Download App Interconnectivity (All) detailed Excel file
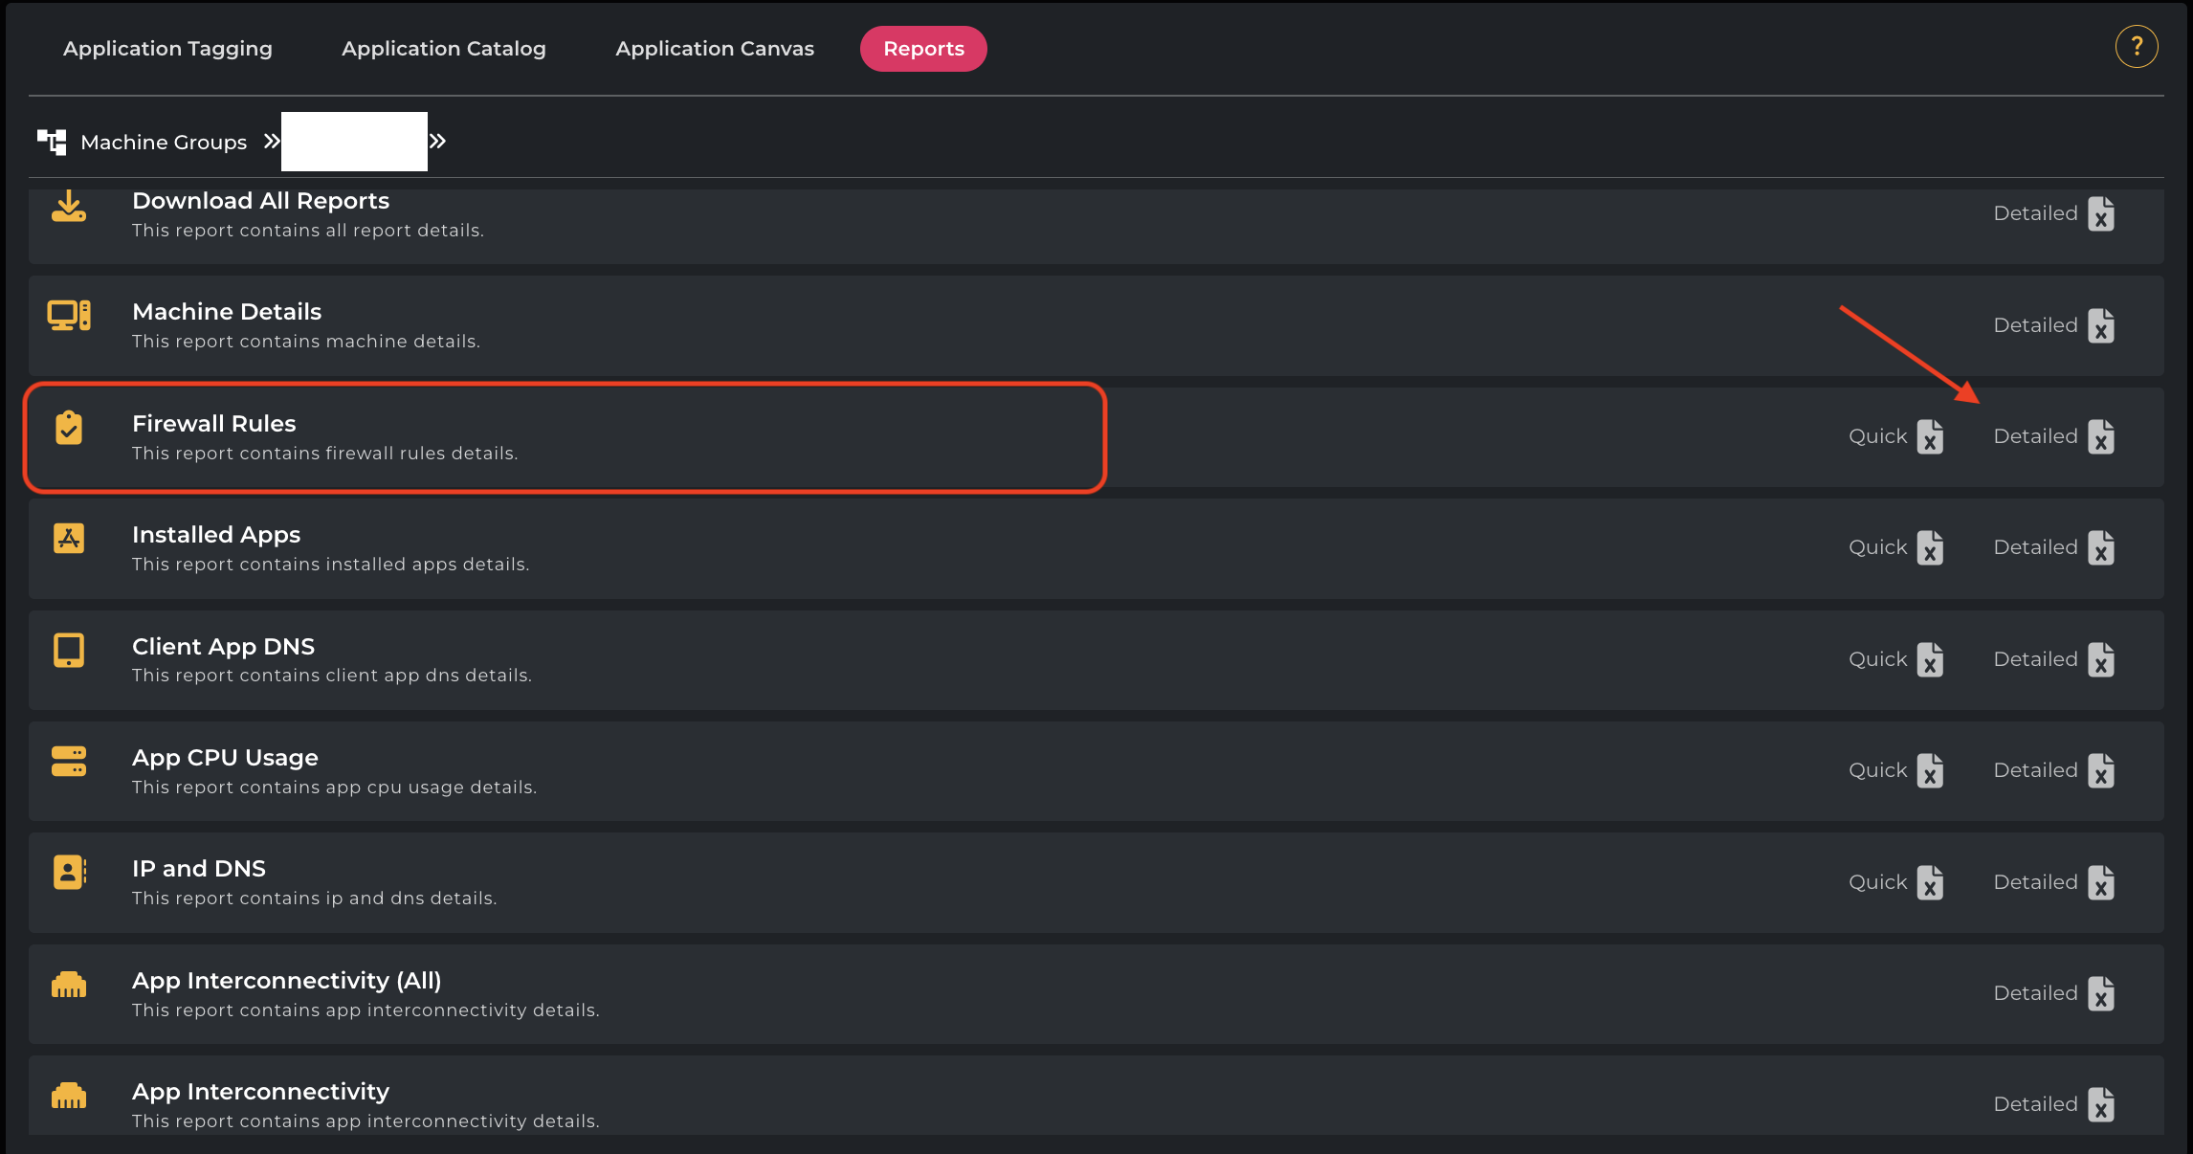Image resolution: width=2193 pixels, height=1154 pixels. tap(2101, 994)
